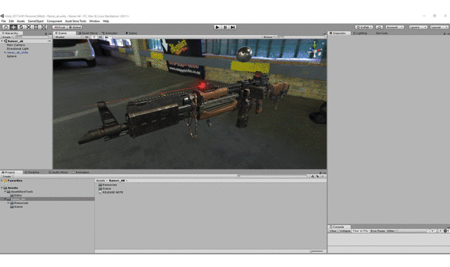Click search-by-label icon in Project
This screenshot has height=267, width=450.
(318, 176)
